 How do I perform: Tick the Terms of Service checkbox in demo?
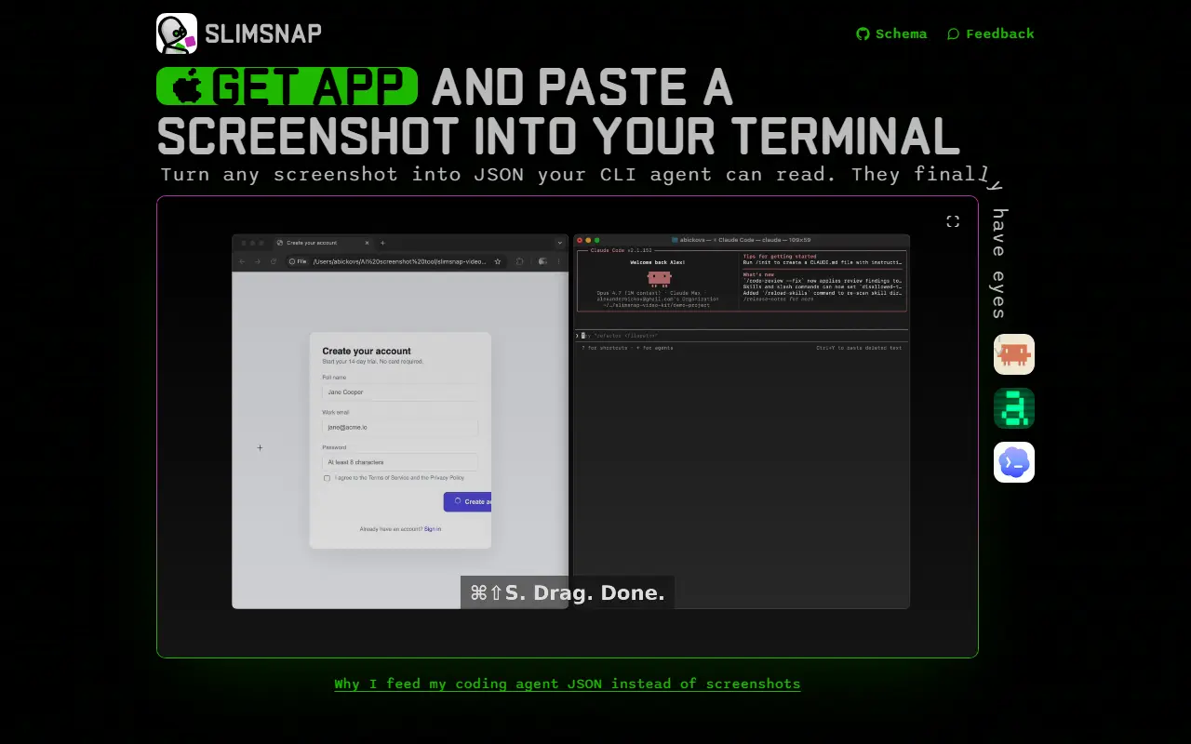click(327, 478)
